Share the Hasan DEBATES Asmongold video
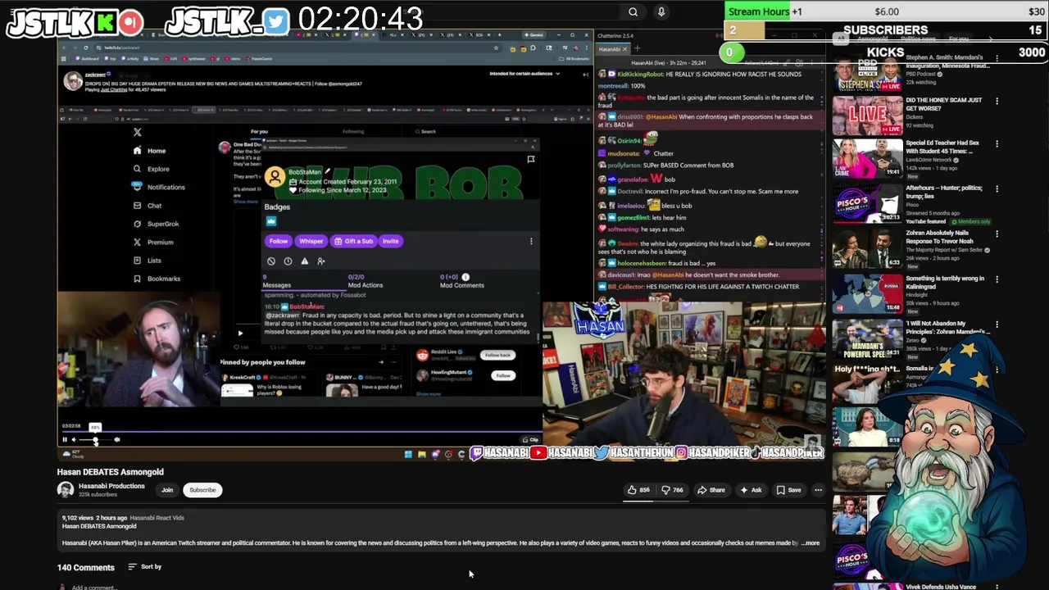Viewport: 1049px width, 590px height. pyautogui.click(x=711, y=490)
